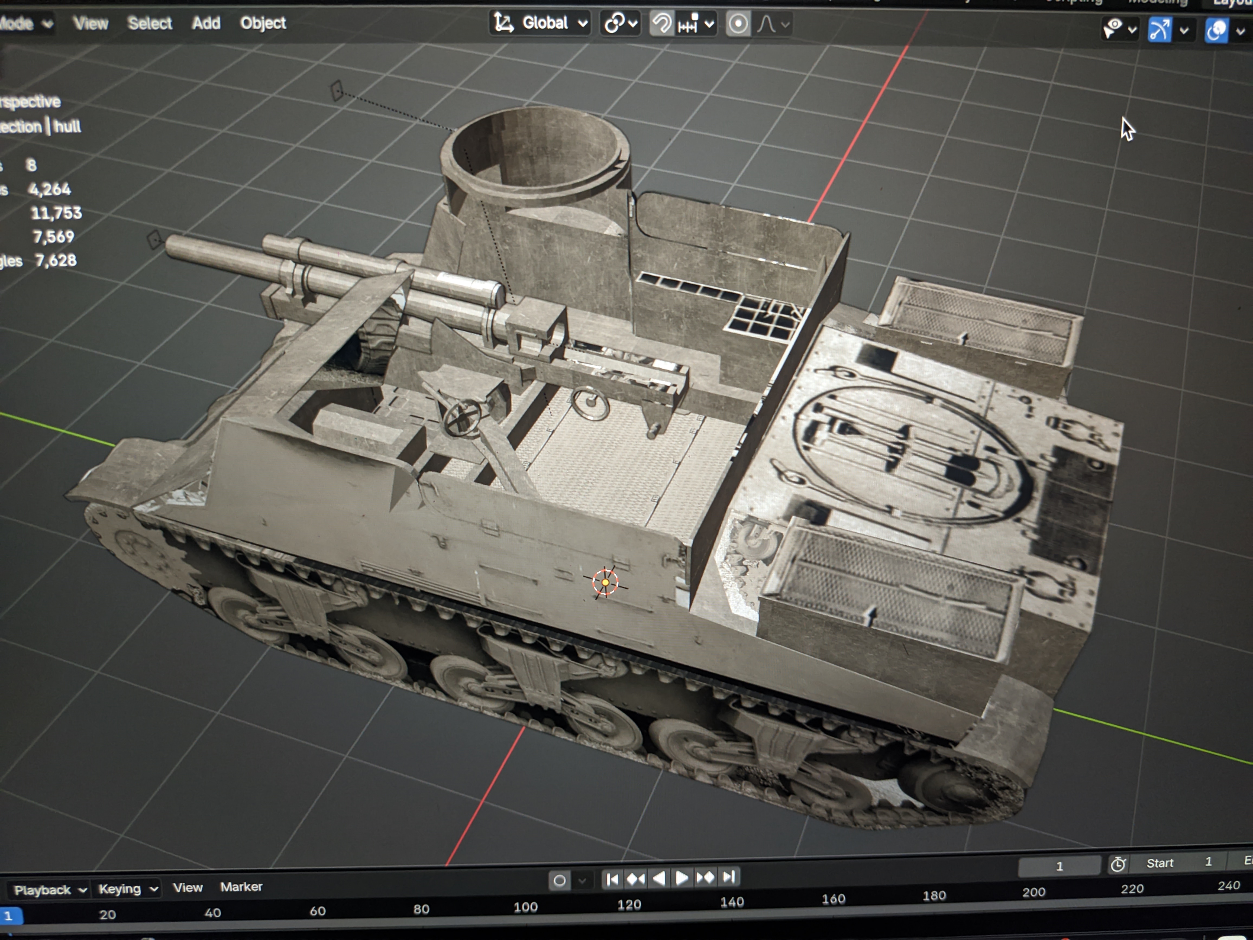The image size is (1253, 940).
Task: Click frame 140 on the timeline ruler
Action: [732, 902]
